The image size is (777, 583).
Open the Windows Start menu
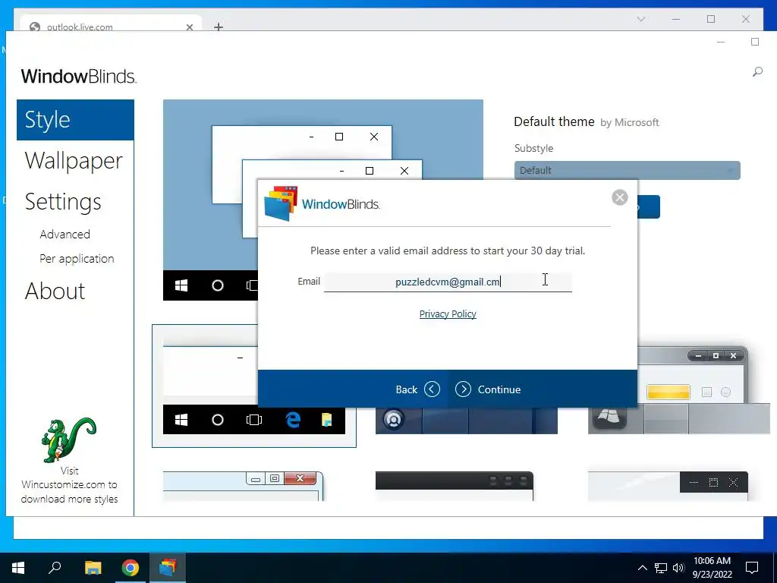18,568
